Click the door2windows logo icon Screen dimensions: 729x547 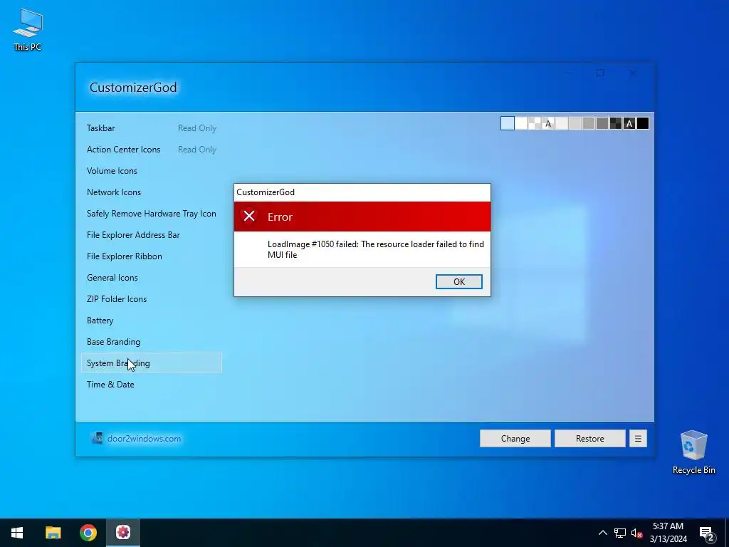pos(97,438)
